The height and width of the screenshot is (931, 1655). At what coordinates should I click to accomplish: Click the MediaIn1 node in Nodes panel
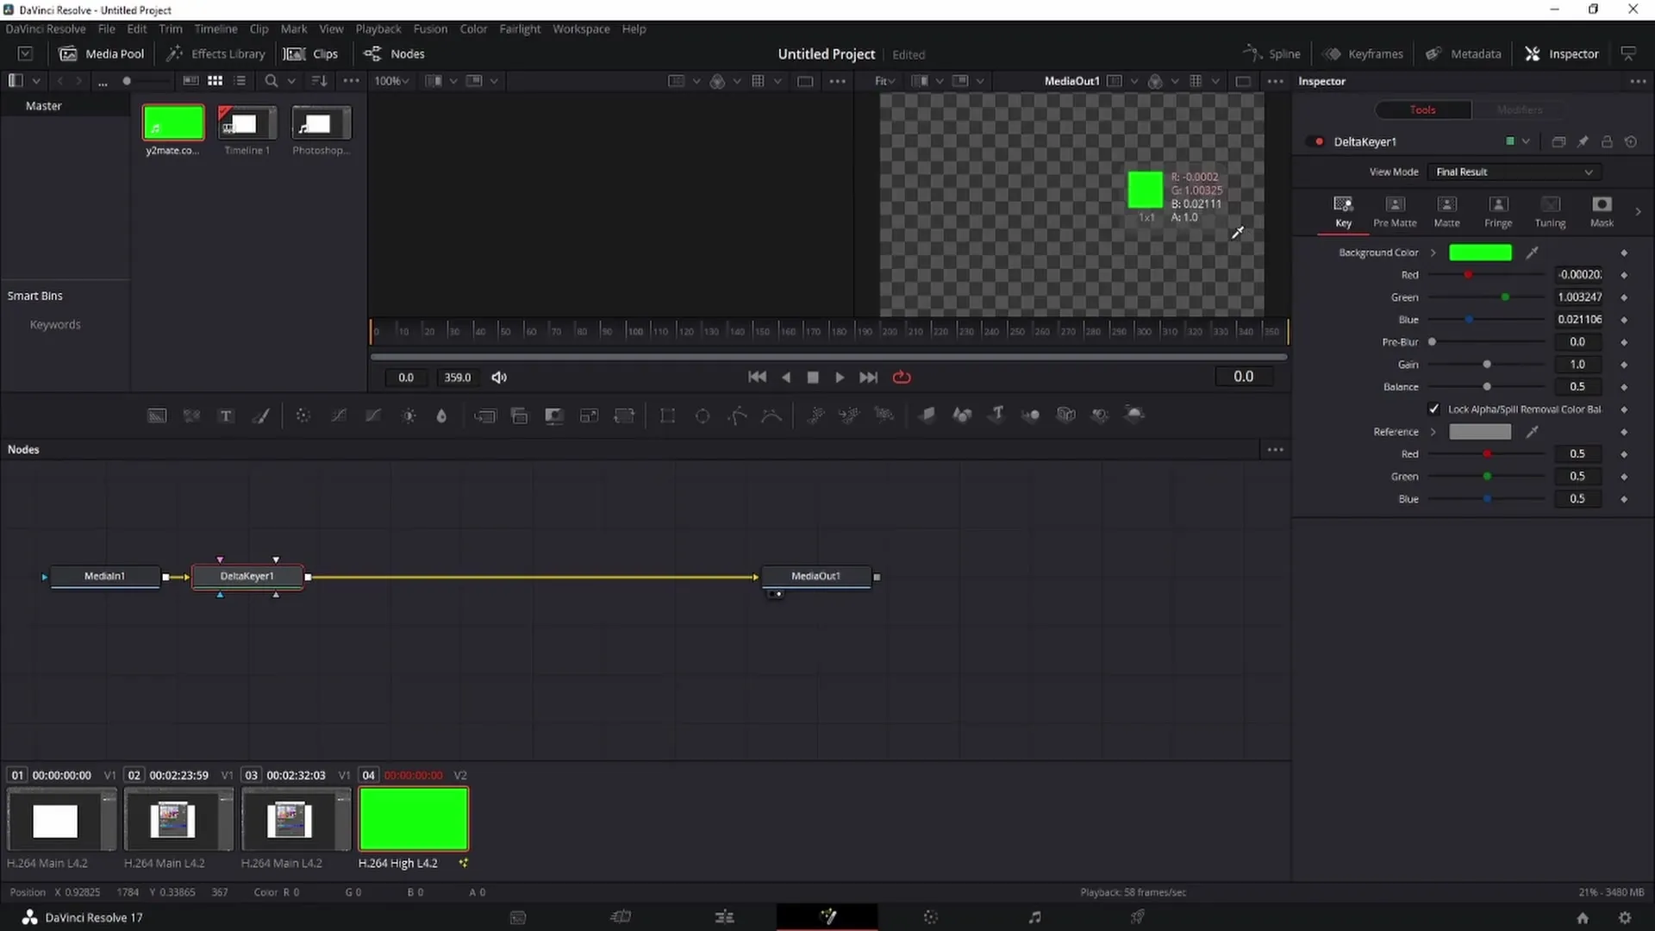[103, 577]
